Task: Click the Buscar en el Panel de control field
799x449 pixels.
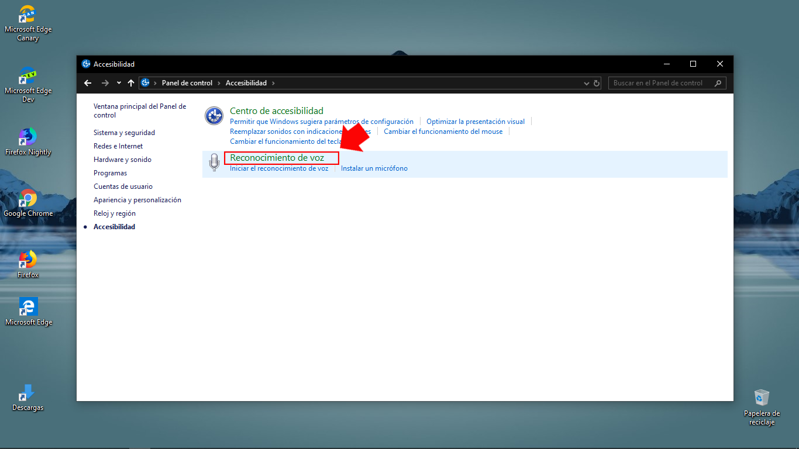Action: click(x=660, y=83)
